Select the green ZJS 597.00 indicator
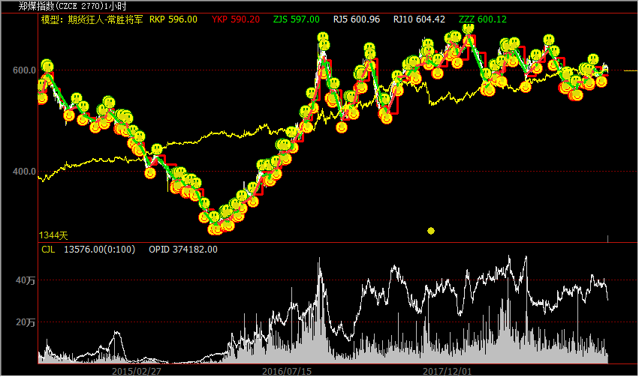The height and width of the screenshot is (377, 639). 296,19
